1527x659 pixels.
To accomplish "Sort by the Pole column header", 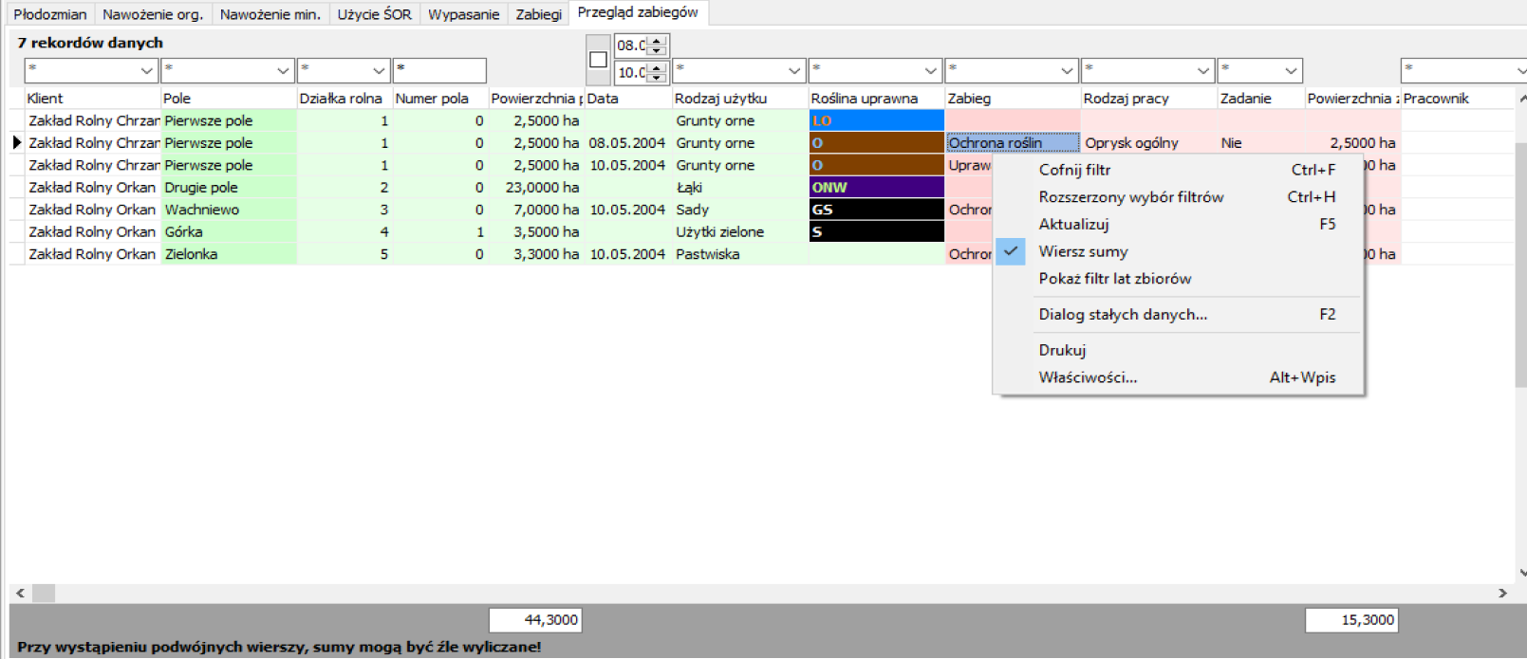I will pos(228,99).
